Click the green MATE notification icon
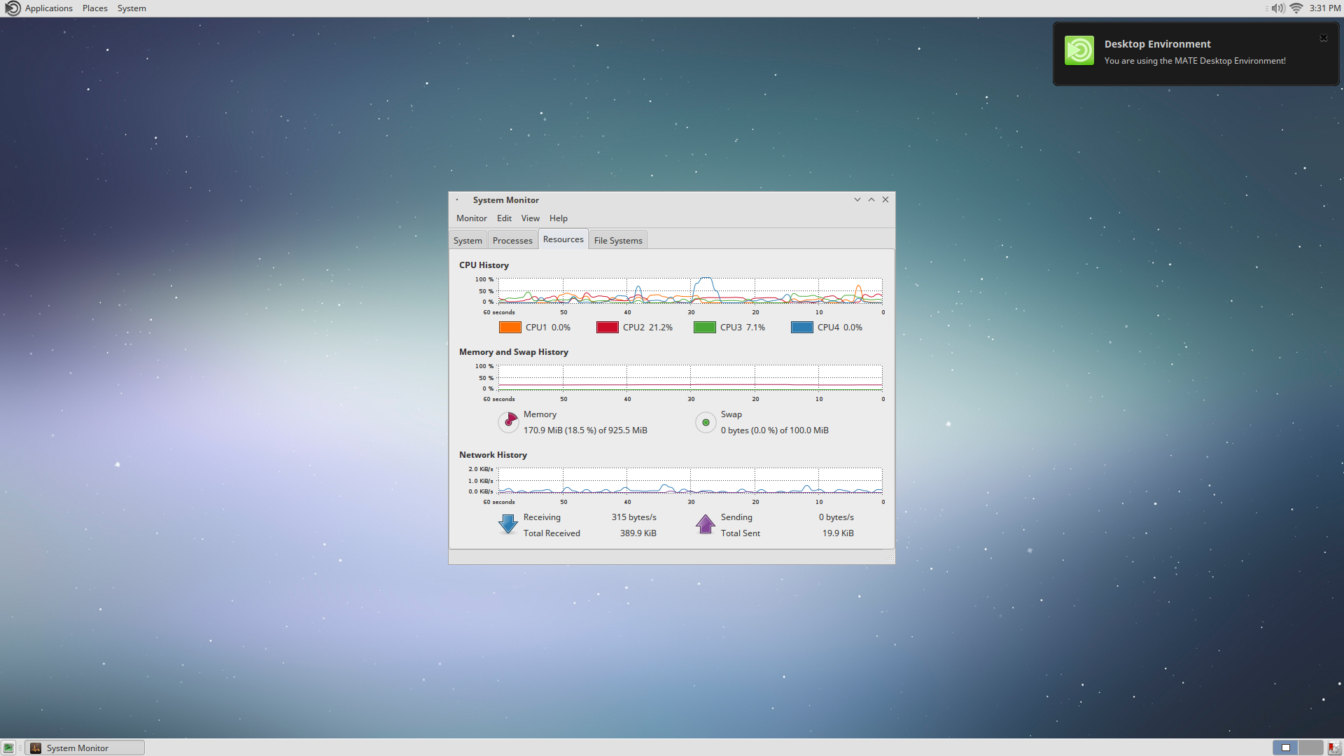 click(x=1079, y=50)
